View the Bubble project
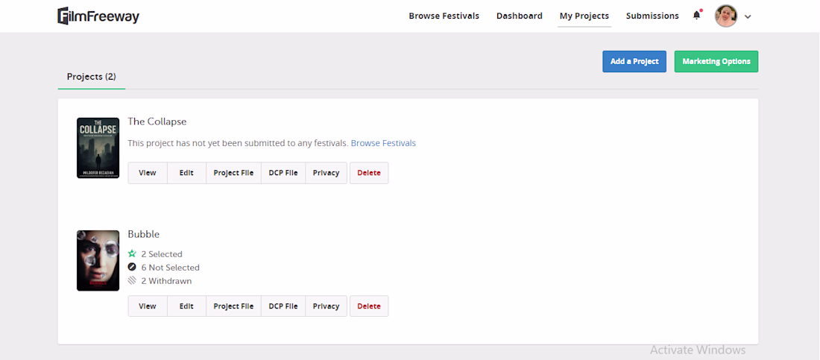The width and height of the screenshot is (820, 360). tap(148, 306)
